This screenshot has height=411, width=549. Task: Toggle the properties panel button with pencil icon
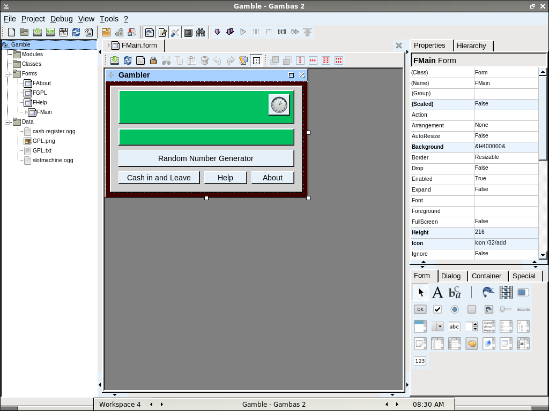(162, 32)
